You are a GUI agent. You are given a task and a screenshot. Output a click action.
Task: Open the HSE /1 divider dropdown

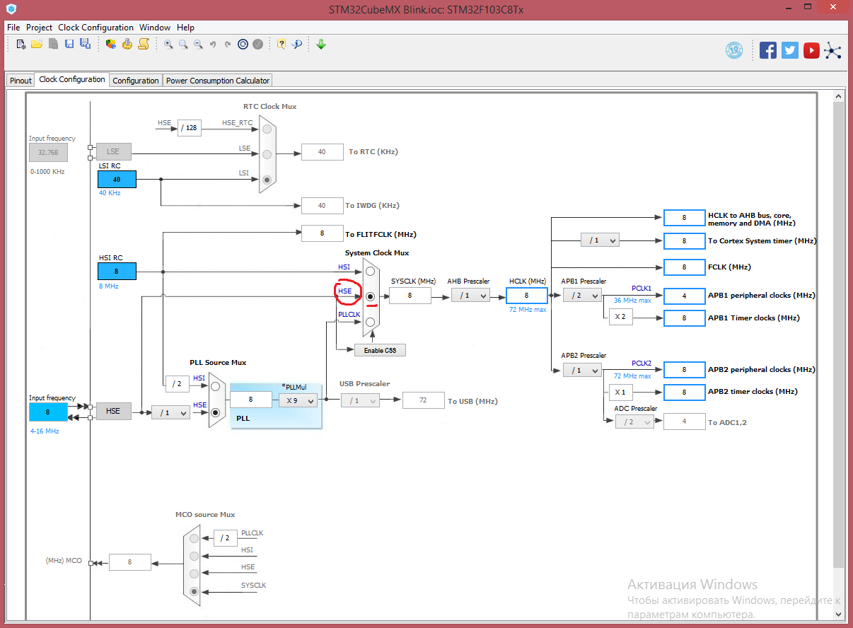tap(171, 412)
